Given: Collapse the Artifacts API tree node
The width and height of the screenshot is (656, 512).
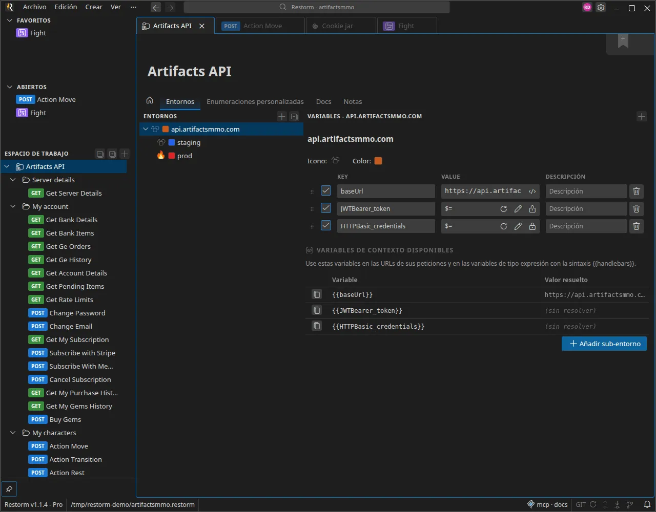Looking at the screenshot, I should [x=7, y=167].
